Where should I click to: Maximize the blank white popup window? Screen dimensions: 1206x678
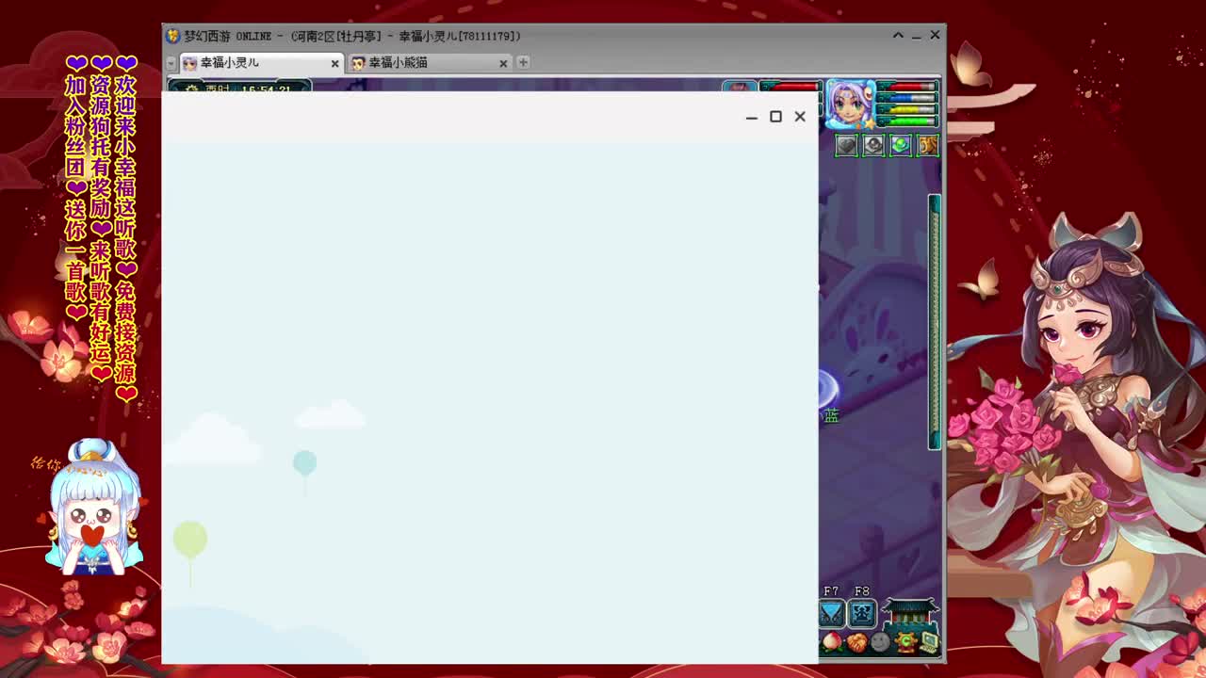tap(775, 117)
